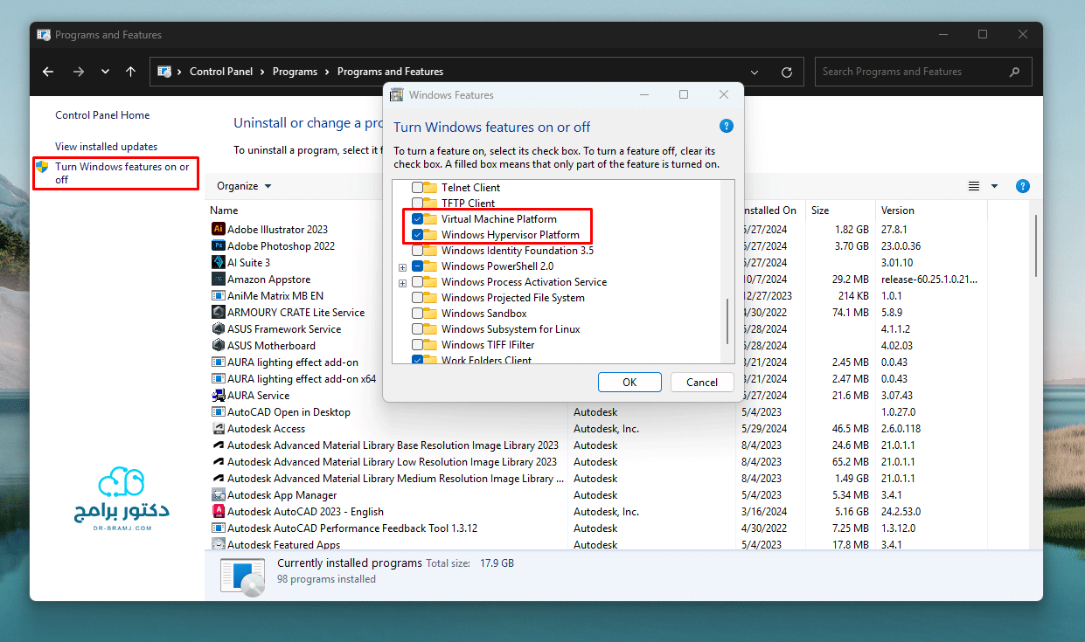Go up one level with up arrow
The height and width of the screenshot is (642, 1085).
pos(130,72)
